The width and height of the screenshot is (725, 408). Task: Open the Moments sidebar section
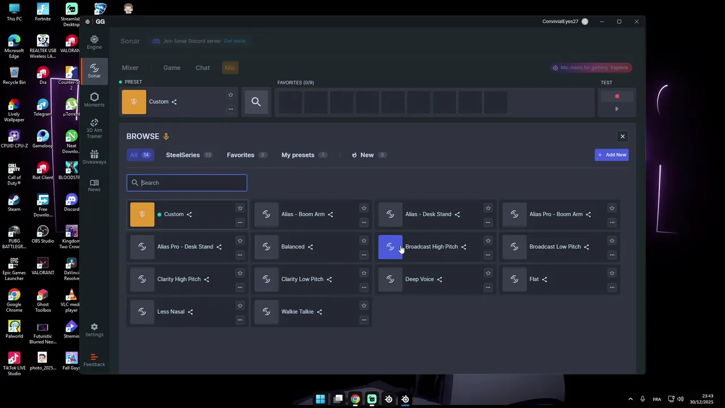click(x=94, y=100)
